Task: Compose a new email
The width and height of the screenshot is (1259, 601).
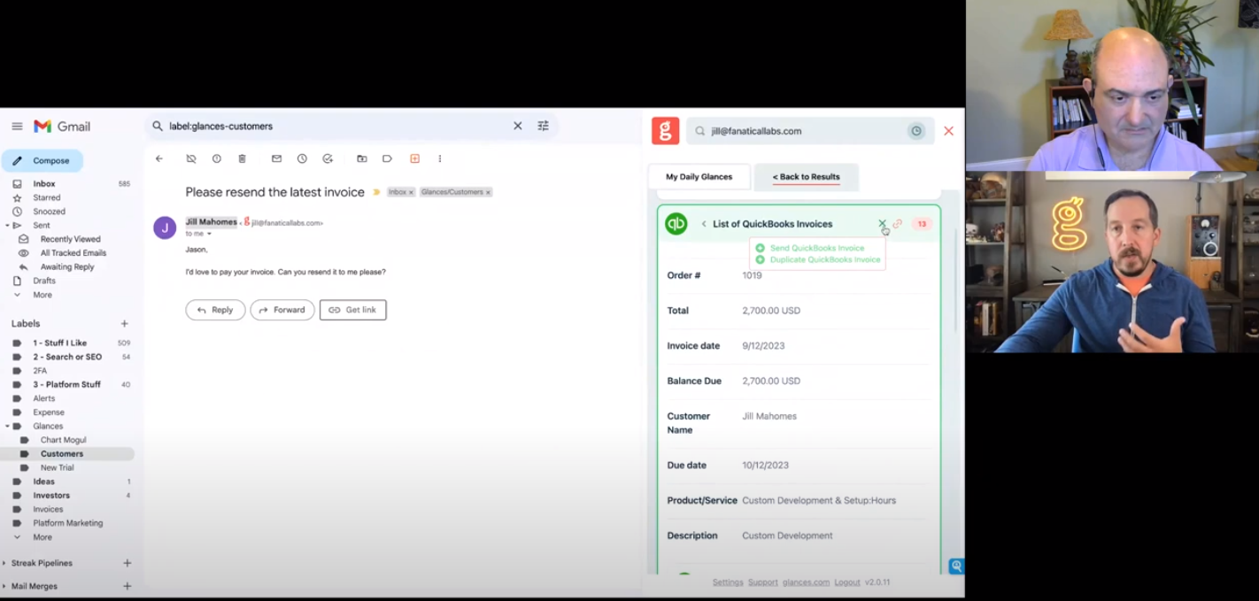Action: click(42, 161)
